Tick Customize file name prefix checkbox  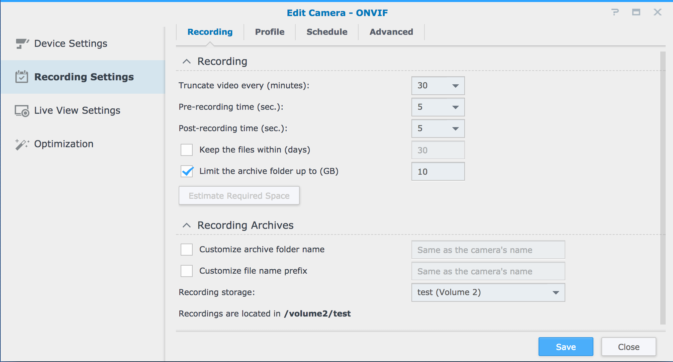point(187,271)
